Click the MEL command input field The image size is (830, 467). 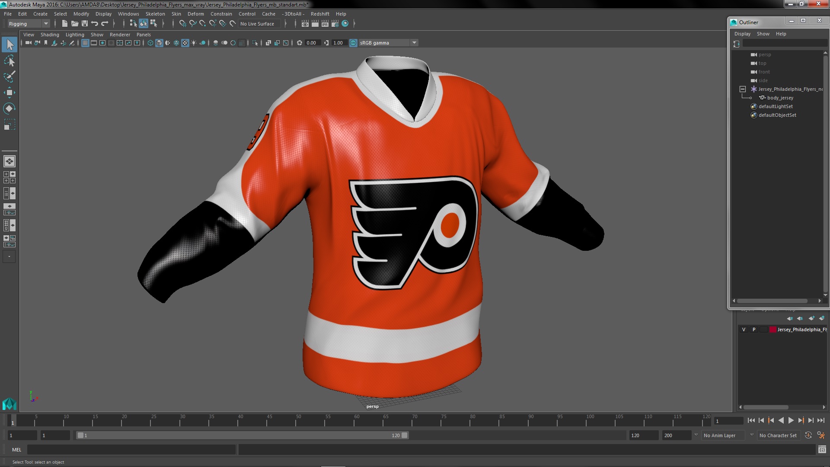(131, 450)
